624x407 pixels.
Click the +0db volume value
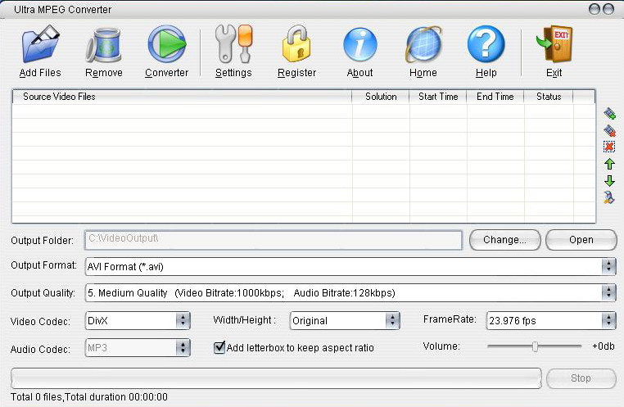(604, 346)
